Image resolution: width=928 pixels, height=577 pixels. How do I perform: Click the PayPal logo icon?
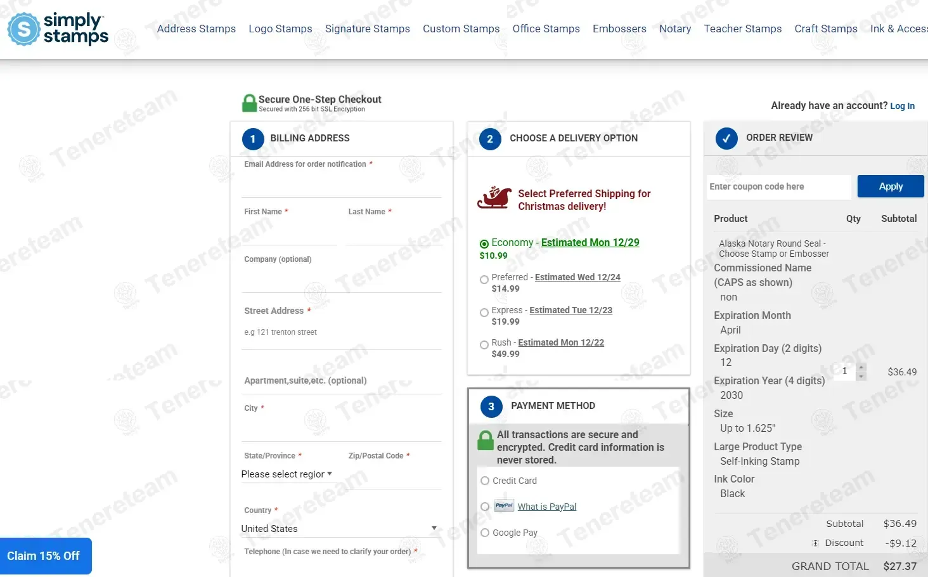click(504, 506)
